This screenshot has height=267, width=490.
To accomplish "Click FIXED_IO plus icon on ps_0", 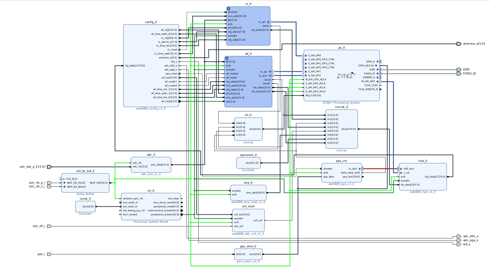I will [378, 74].
